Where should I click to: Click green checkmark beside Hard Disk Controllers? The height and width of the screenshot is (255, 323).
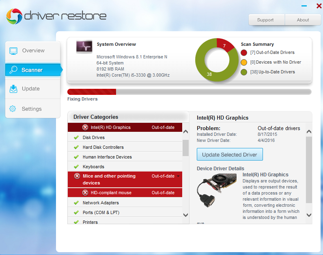click(x=76, y=147)
